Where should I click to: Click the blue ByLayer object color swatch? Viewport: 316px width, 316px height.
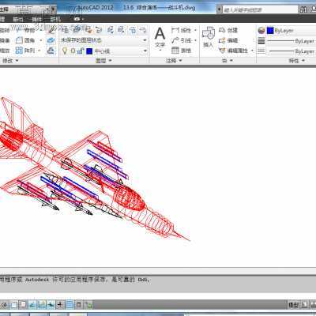[270, 31]
